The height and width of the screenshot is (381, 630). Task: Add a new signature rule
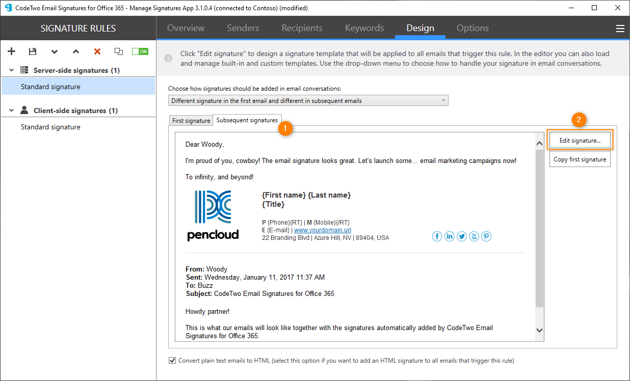pyautogui.click(x=11, y=51)
